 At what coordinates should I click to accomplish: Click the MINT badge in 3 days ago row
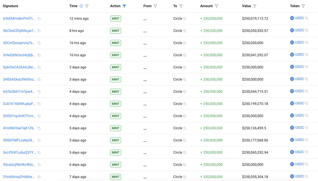(116, 79)
